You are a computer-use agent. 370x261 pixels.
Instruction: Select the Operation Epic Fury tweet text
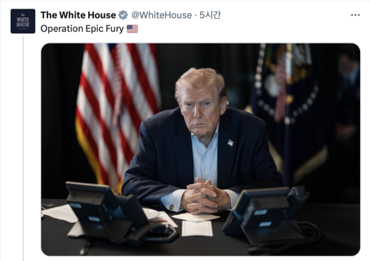click(82, 29)
